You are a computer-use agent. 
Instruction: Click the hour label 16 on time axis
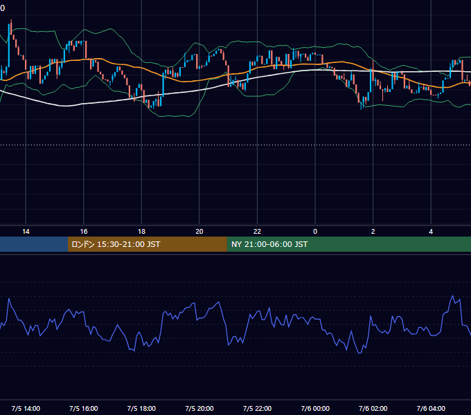(84, 232)
